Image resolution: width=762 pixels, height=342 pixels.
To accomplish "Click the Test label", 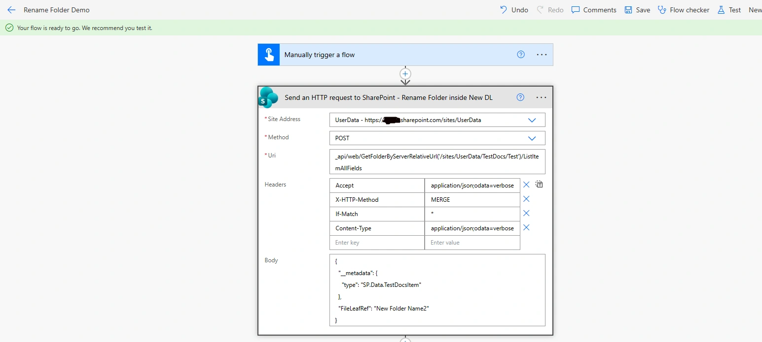I will (x=735, y=10).
